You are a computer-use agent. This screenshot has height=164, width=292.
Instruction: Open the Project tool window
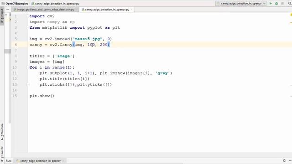tap(2, 16)
